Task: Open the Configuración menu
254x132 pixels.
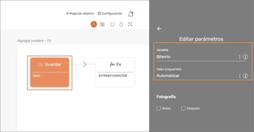Action: pyautogui.click(x=110, y=13)
